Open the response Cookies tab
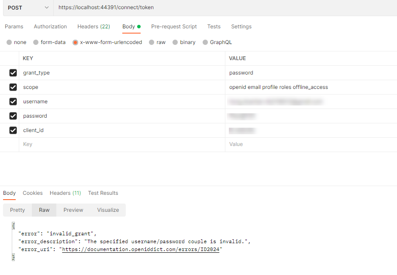Screen dimensions: 397x275 click(x=33, y=193)
